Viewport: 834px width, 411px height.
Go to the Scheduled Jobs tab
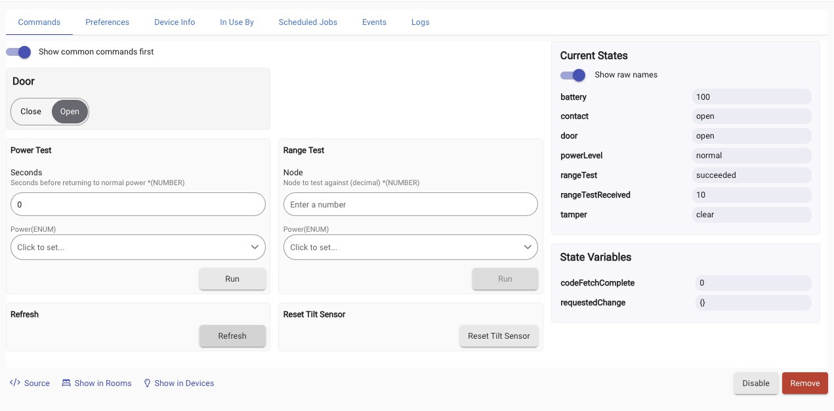click(308, 22)
